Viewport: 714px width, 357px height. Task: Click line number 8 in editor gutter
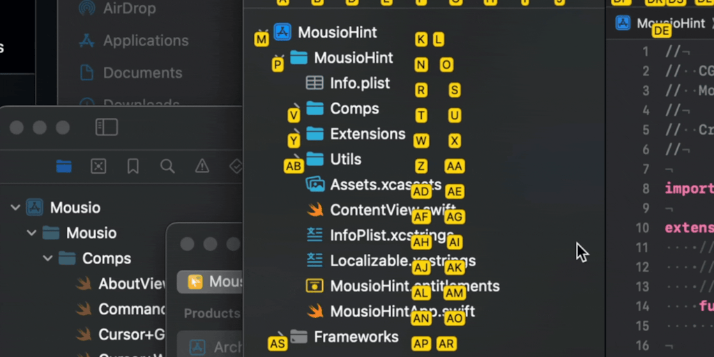click(x=646, y=188)
